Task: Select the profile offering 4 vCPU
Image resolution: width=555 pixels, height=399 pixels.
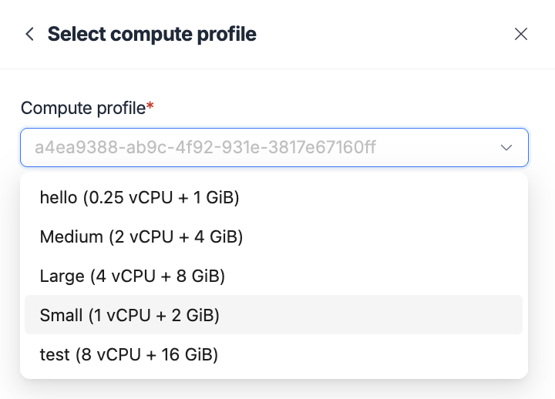Action: click(133, 275)
